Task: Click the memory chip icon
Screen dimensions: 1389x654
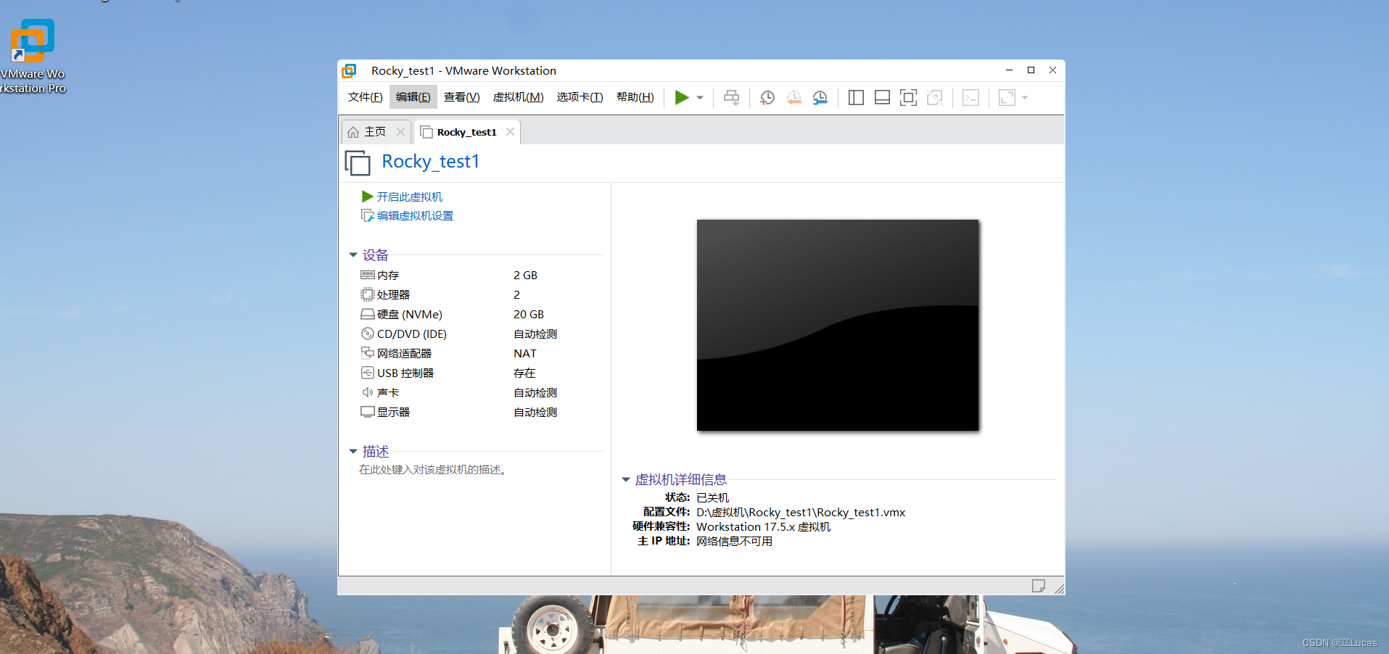Action: coord(368,275)
